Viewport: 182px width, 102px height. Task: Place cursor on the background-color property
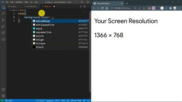(x=37, y=17)
